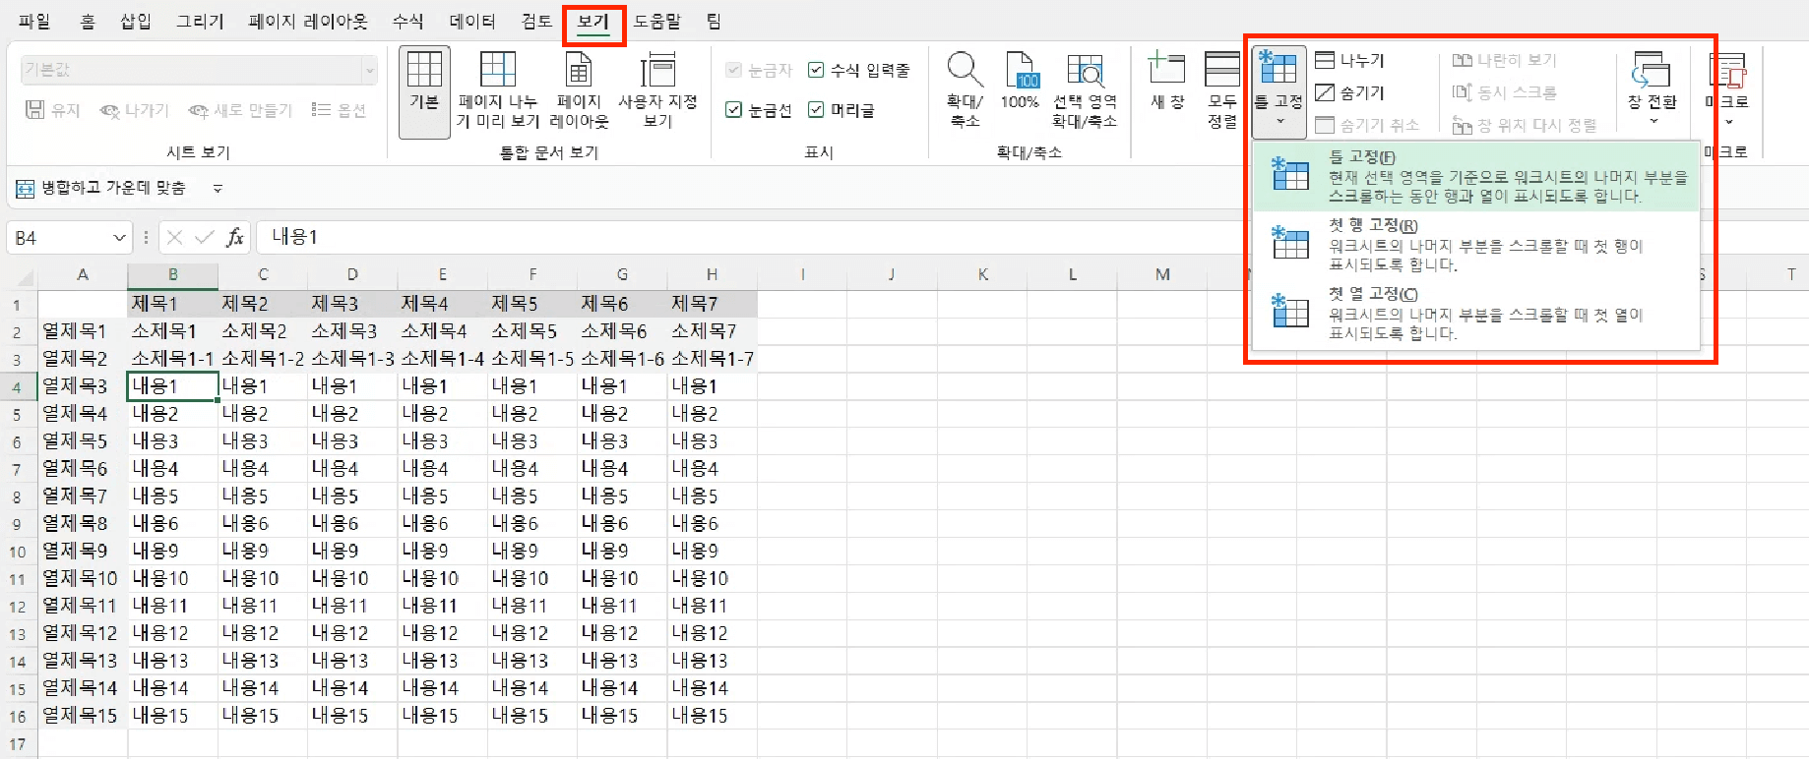This screenshot has height=759, width=1809.
Task: Select 첫 열 고정(C) option
Action: [x=1476, y=314]
